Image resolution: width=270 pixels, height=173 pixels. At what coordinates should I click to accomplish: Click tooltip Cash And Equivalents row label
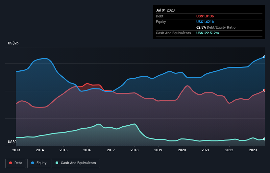pos(173,33)
